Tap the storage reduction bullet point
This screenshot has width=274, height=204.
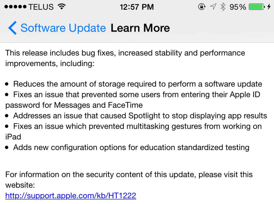[138, 84]
